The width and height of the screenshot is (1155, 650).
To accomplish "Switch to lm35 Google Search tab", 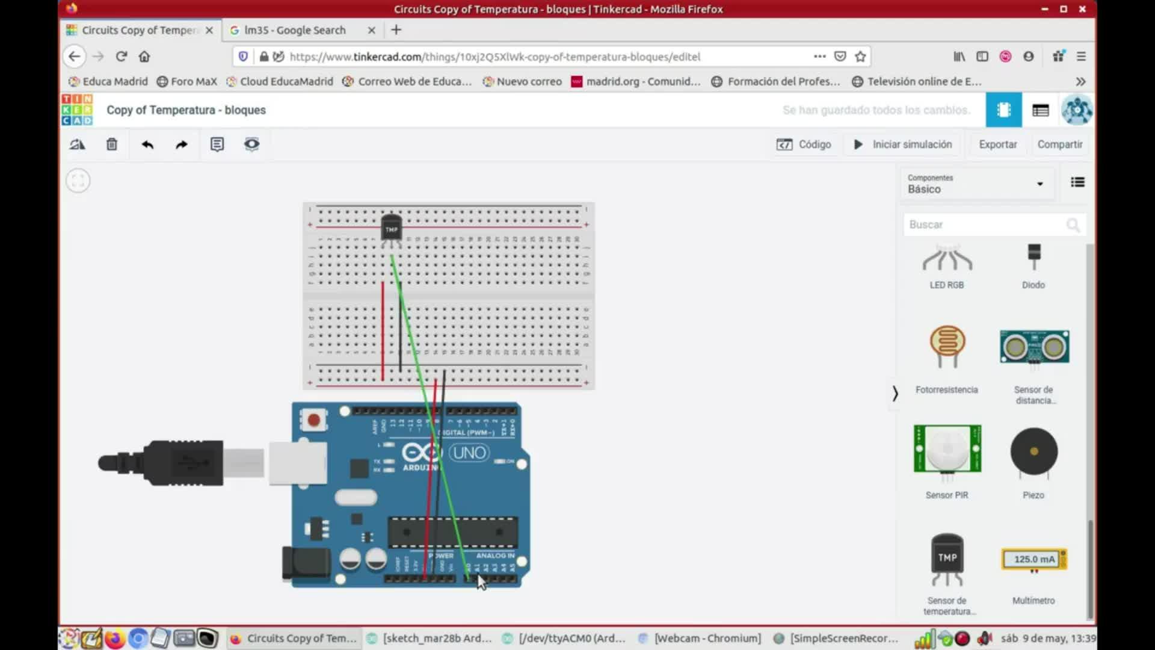I will coord(295,30).
